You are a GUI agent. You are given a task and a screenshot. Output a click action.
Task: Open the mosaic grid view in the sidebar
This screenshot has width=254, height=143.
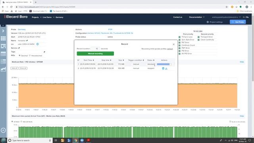click(x=3, y=39)
